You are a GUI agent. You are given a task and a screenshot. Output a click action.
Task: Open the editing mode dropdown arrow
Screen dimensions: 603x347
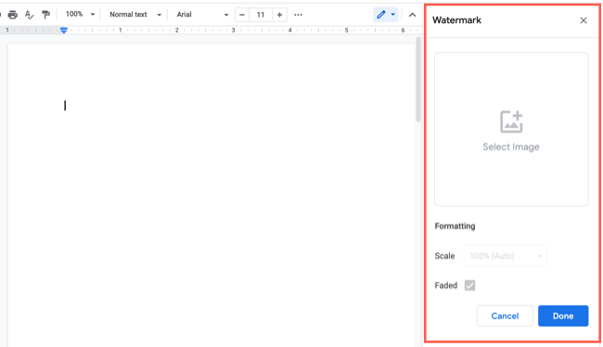tap(392, 15)
